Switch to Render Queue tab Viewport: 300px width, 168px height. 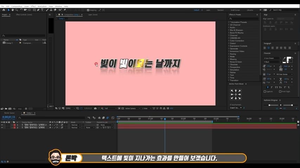(x=9, y=113)
